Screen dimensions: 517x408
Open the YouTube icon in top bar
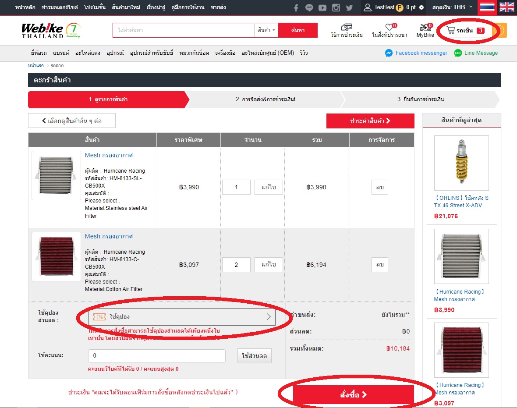pyautogui.click(x=322, y=7)
